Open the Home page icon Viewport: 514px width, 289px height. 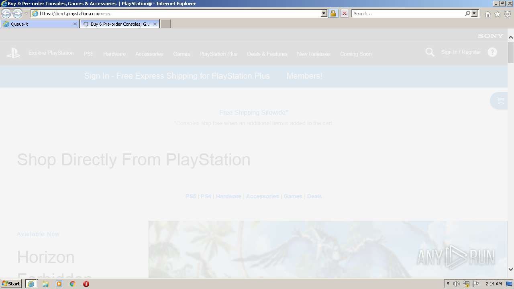click(x=487, y=14)
